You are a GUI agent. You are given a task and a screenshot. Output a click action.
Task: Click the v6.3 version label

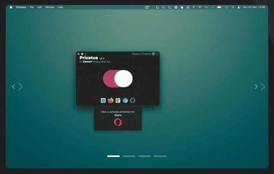point(102,58)
